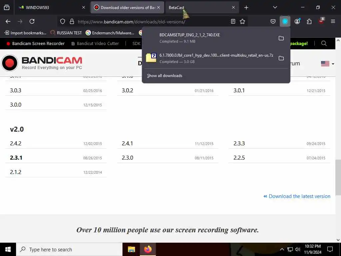341x256 pixels.
Task: Download Bandicam version 2.4.2
Action: click(x=16, y=143)
